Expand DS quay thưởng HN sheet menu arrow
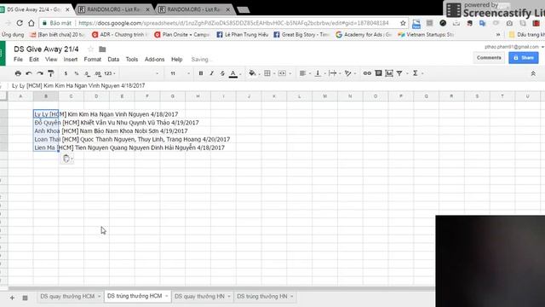 coord(229,296)
